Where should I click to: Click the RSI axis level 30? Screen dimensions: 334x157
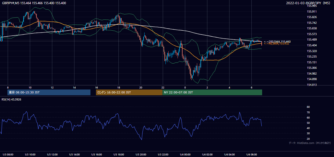[308, 133]
